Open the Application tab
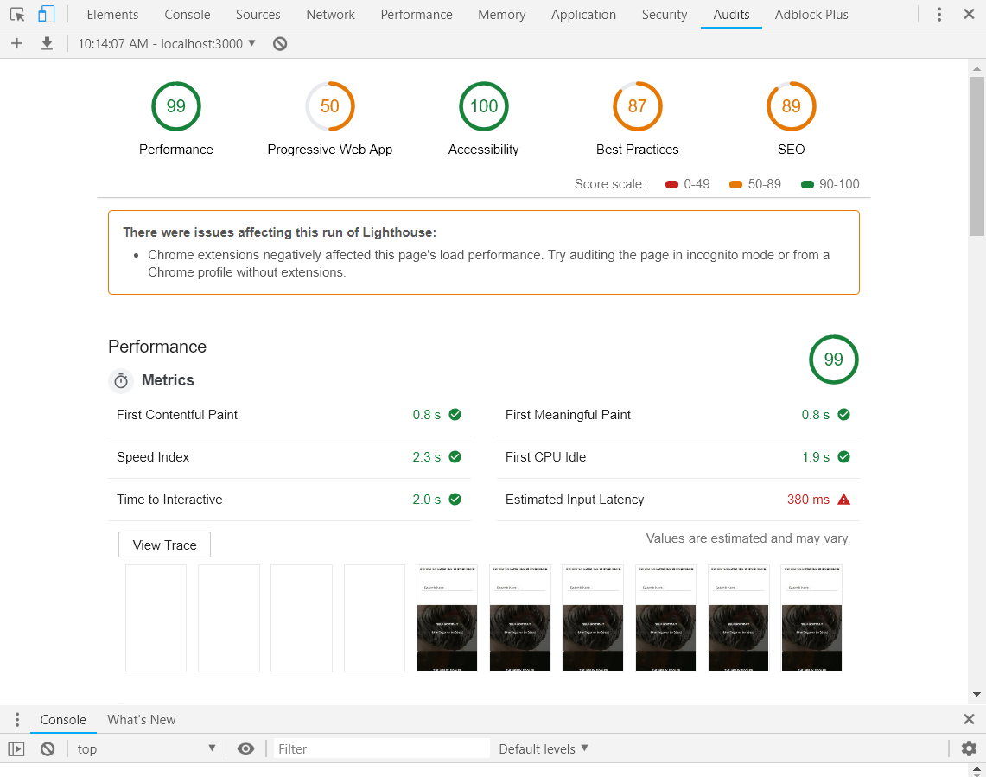Screen dimensions: 986x777 (x=583, y=15)
